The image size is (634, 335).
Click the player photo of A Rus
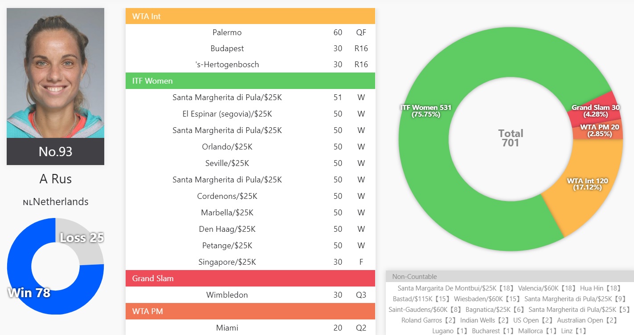55,73
